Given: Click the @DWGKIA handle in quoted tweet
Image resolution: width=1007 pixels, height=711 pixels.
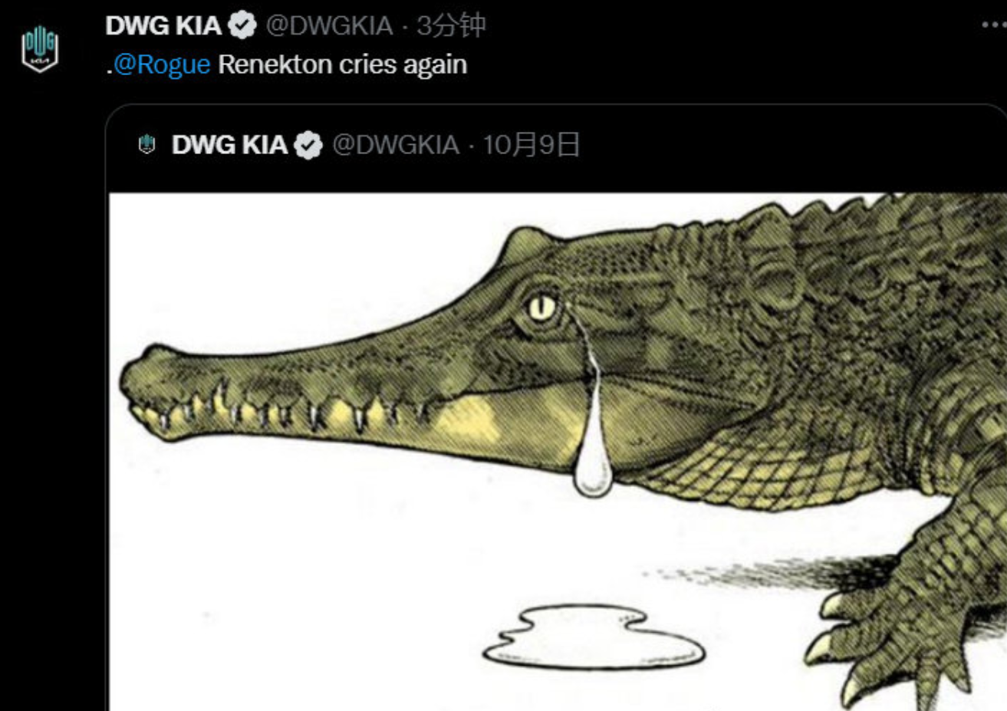Looking at the screenshot, I should coord(396,144).
